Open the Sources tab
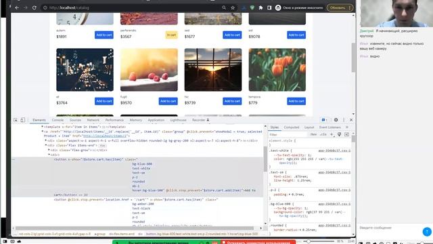The width and height of the screenshot is (433, 244). click(x=75, y=120)
